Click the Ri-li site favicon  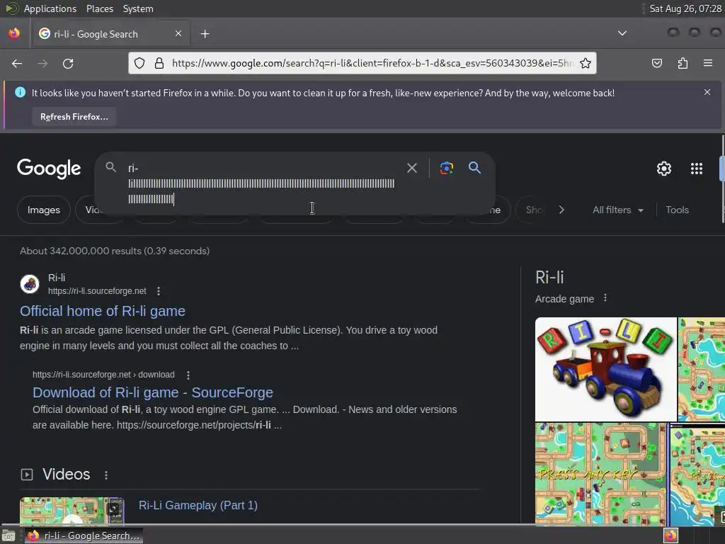pyautogui.click(x=30, y=284)
